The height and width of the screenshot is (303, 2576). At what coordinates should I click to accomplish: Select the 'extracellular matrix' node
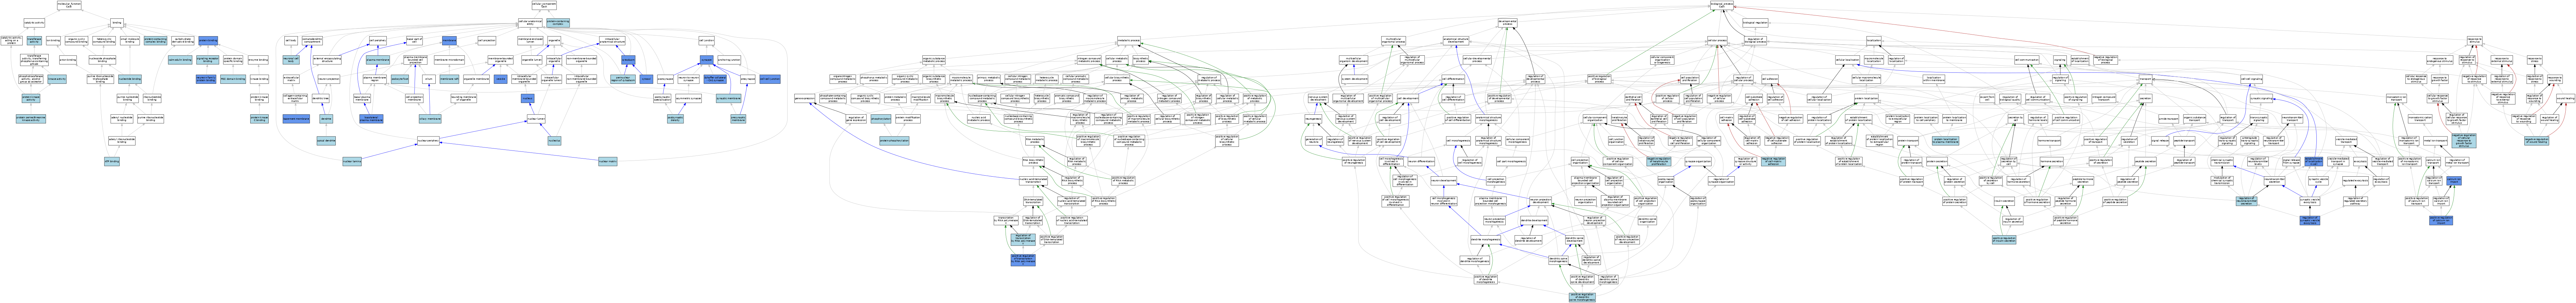click(291, 79)
